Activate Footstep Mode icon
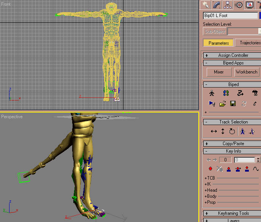261x222 pixels. click(226, 93)
